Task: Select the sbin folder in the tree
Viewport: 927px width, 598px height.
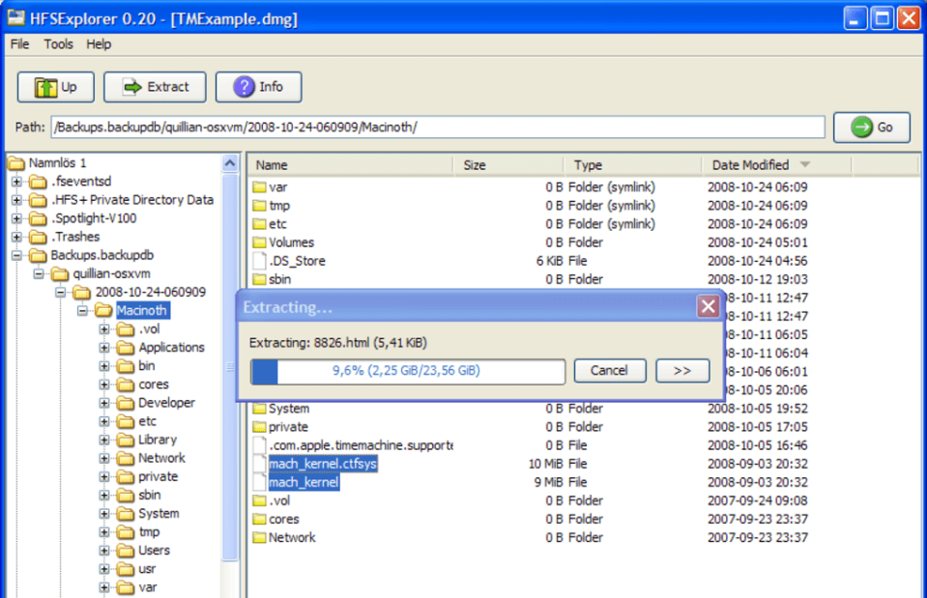Action: point(150,496)
